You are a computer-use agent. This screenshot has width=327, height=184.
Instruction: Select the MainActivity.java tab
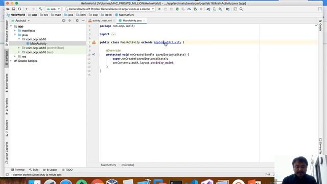click(x=132, y=20)
